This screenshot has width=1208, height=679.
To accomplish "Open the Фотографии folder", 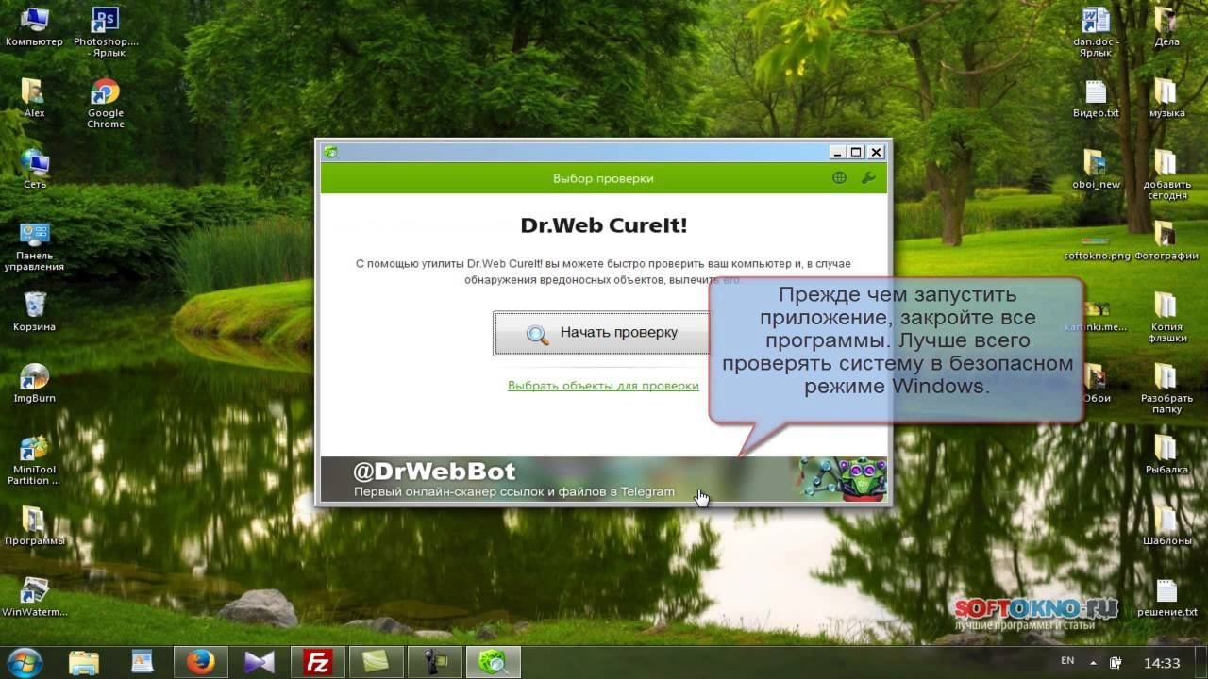I will point(1166,241).
